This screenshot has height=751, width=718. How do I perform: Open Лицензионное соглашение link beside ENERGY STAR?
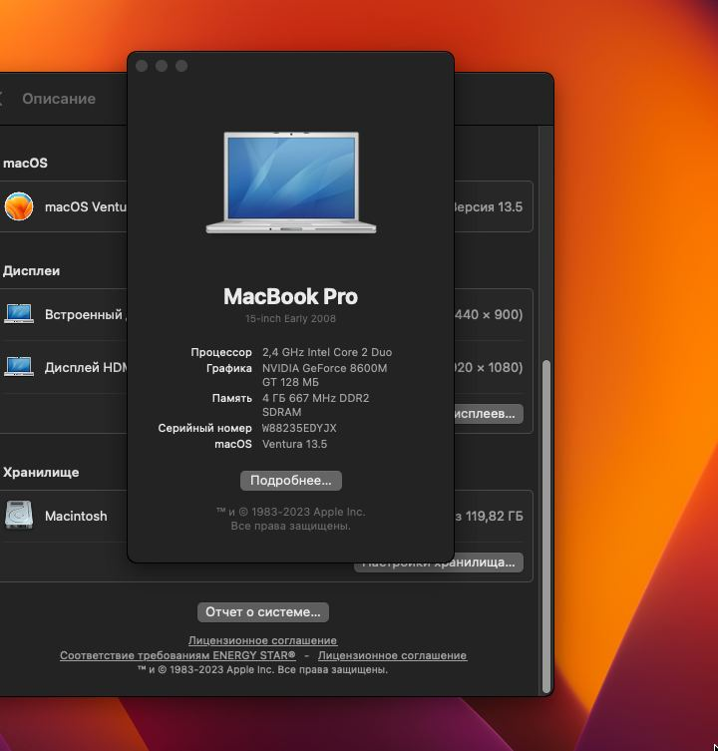(392, 655)
